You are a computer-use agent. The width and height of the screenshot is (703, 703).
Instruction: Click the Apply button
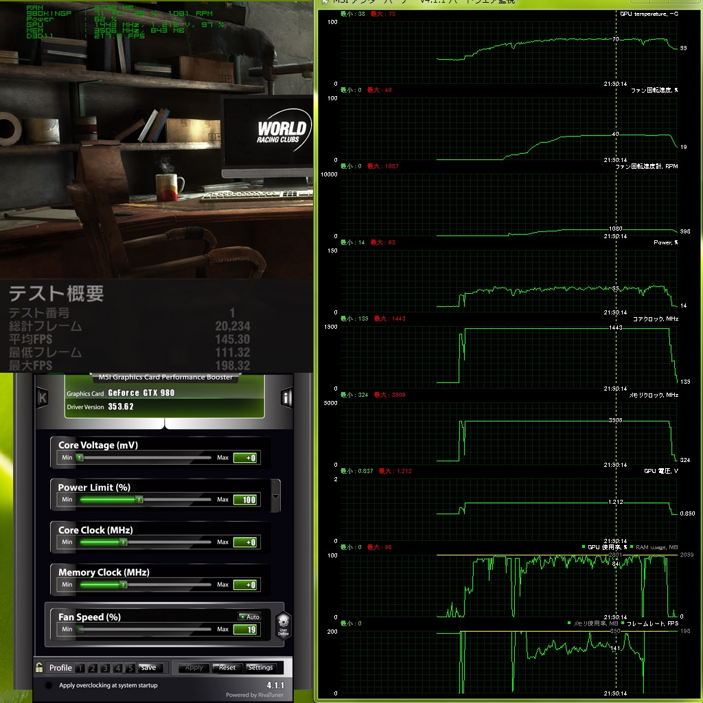[x=194, y=667]
